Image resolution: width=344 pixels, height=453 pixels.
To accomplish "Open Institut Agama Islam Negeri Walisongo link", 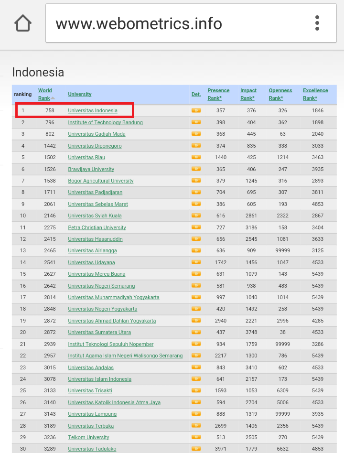I will tap(125, 356).
